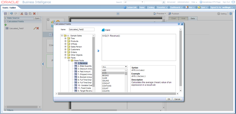Select the COUNTD function
Viewport: 236px width, 114px height.
point(113,91)
